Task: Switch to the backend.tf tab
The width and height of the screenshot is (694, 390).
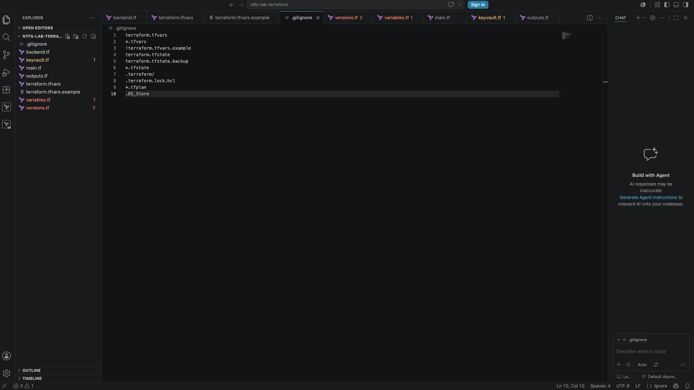Action: tap(124, 17)
